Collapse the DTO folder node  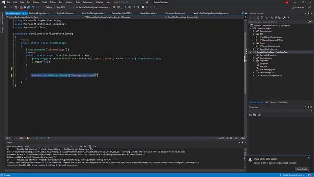pyautogui.click(x=254, y=34)
